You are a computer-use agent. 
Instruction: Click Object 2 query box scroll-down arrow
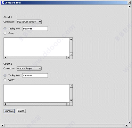click(x=71, y=101)
